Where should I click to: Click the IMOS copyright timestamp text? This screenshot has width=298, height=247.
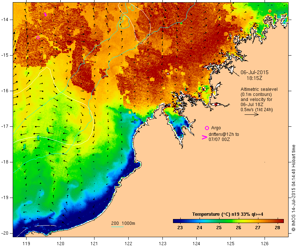(294, 188)
